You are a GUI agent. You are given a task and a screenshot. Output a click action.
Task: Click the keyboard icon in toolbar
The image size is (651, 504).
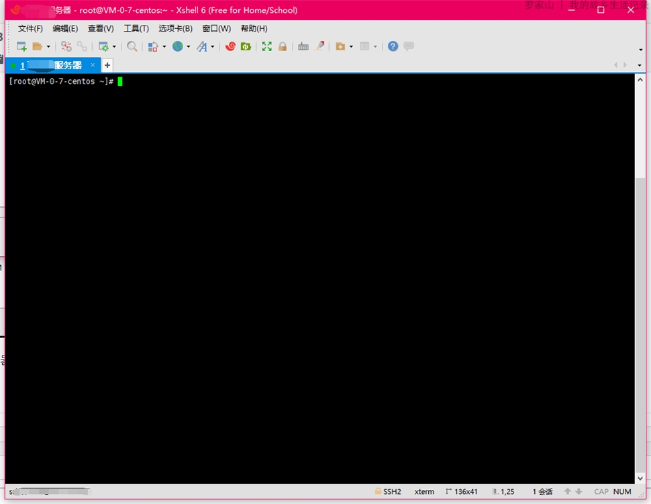[303, 46]
